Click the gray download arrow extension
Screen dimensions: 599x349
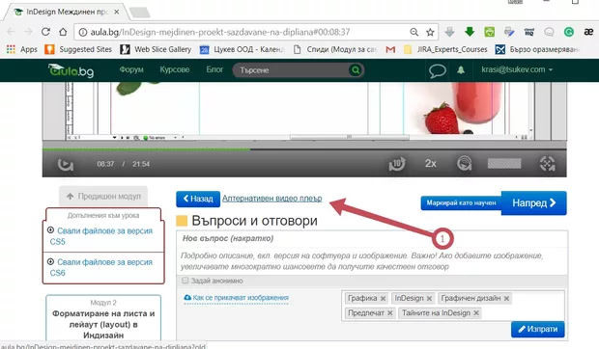[x=450, y=32]
